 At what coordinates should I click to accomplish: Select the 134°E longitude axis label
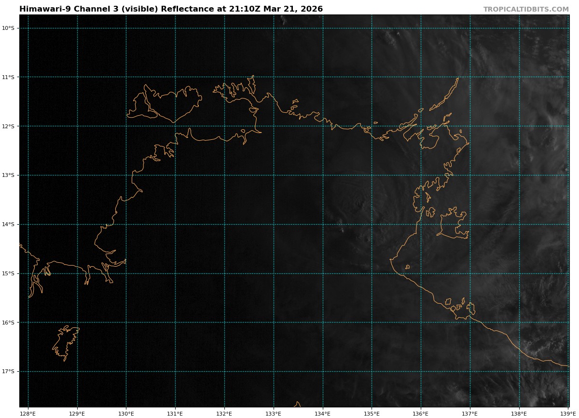coord(322,414)
